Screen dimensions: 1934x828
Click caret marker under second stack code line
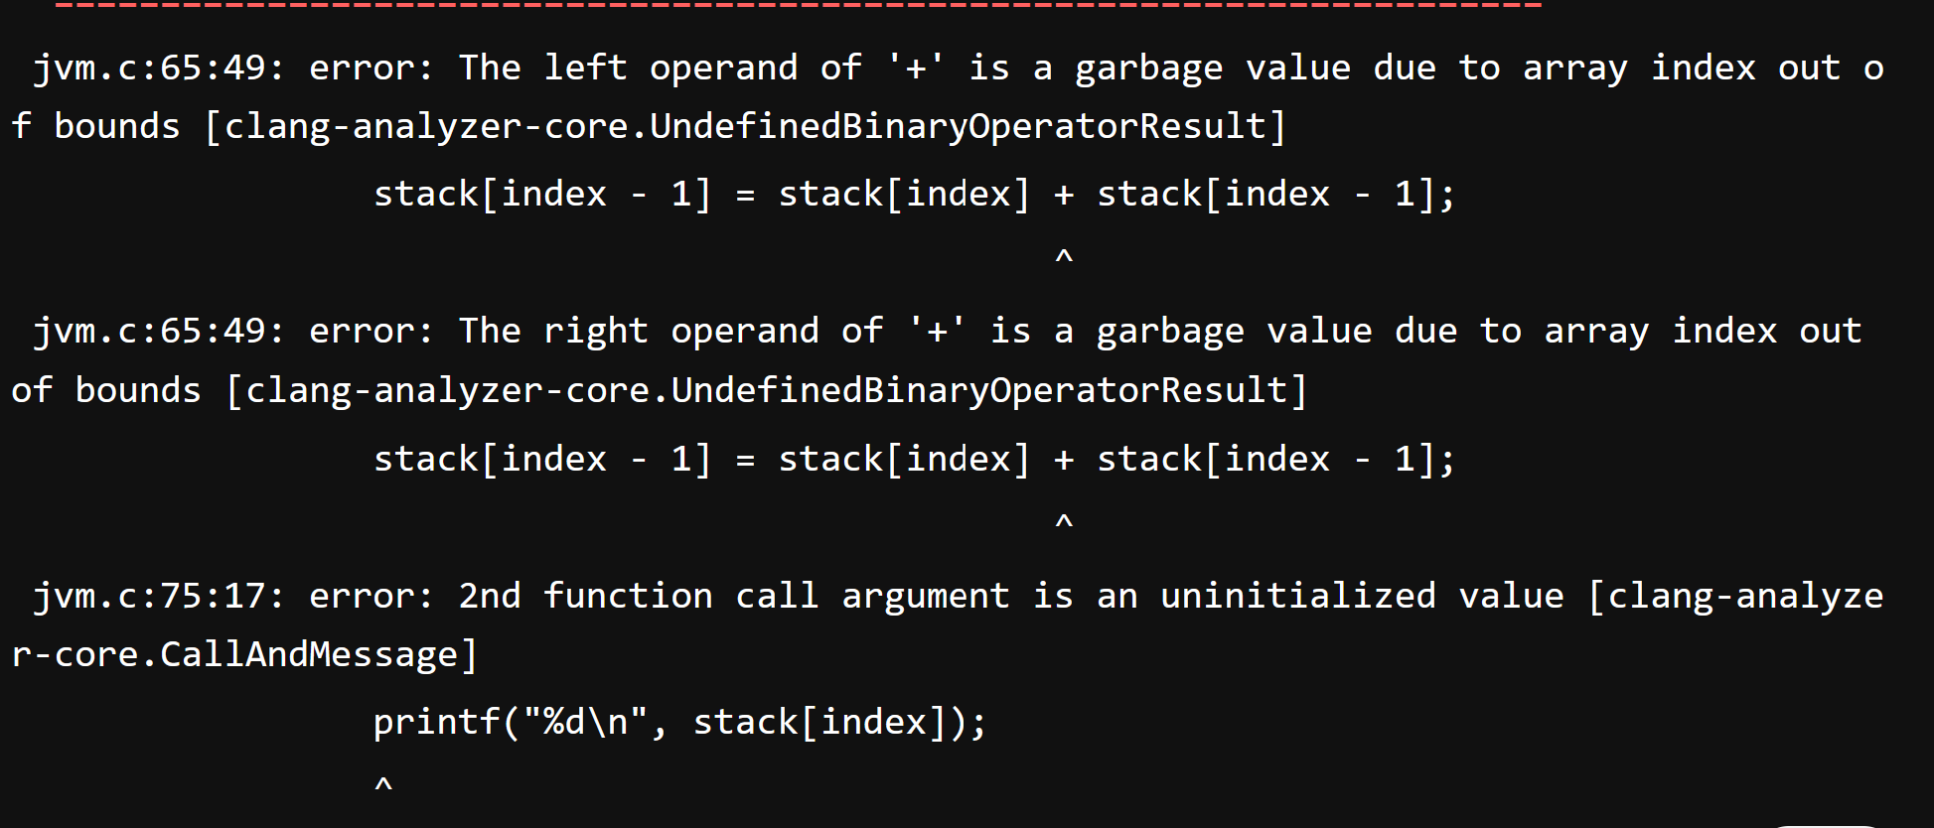click(x=1064, y=523)
